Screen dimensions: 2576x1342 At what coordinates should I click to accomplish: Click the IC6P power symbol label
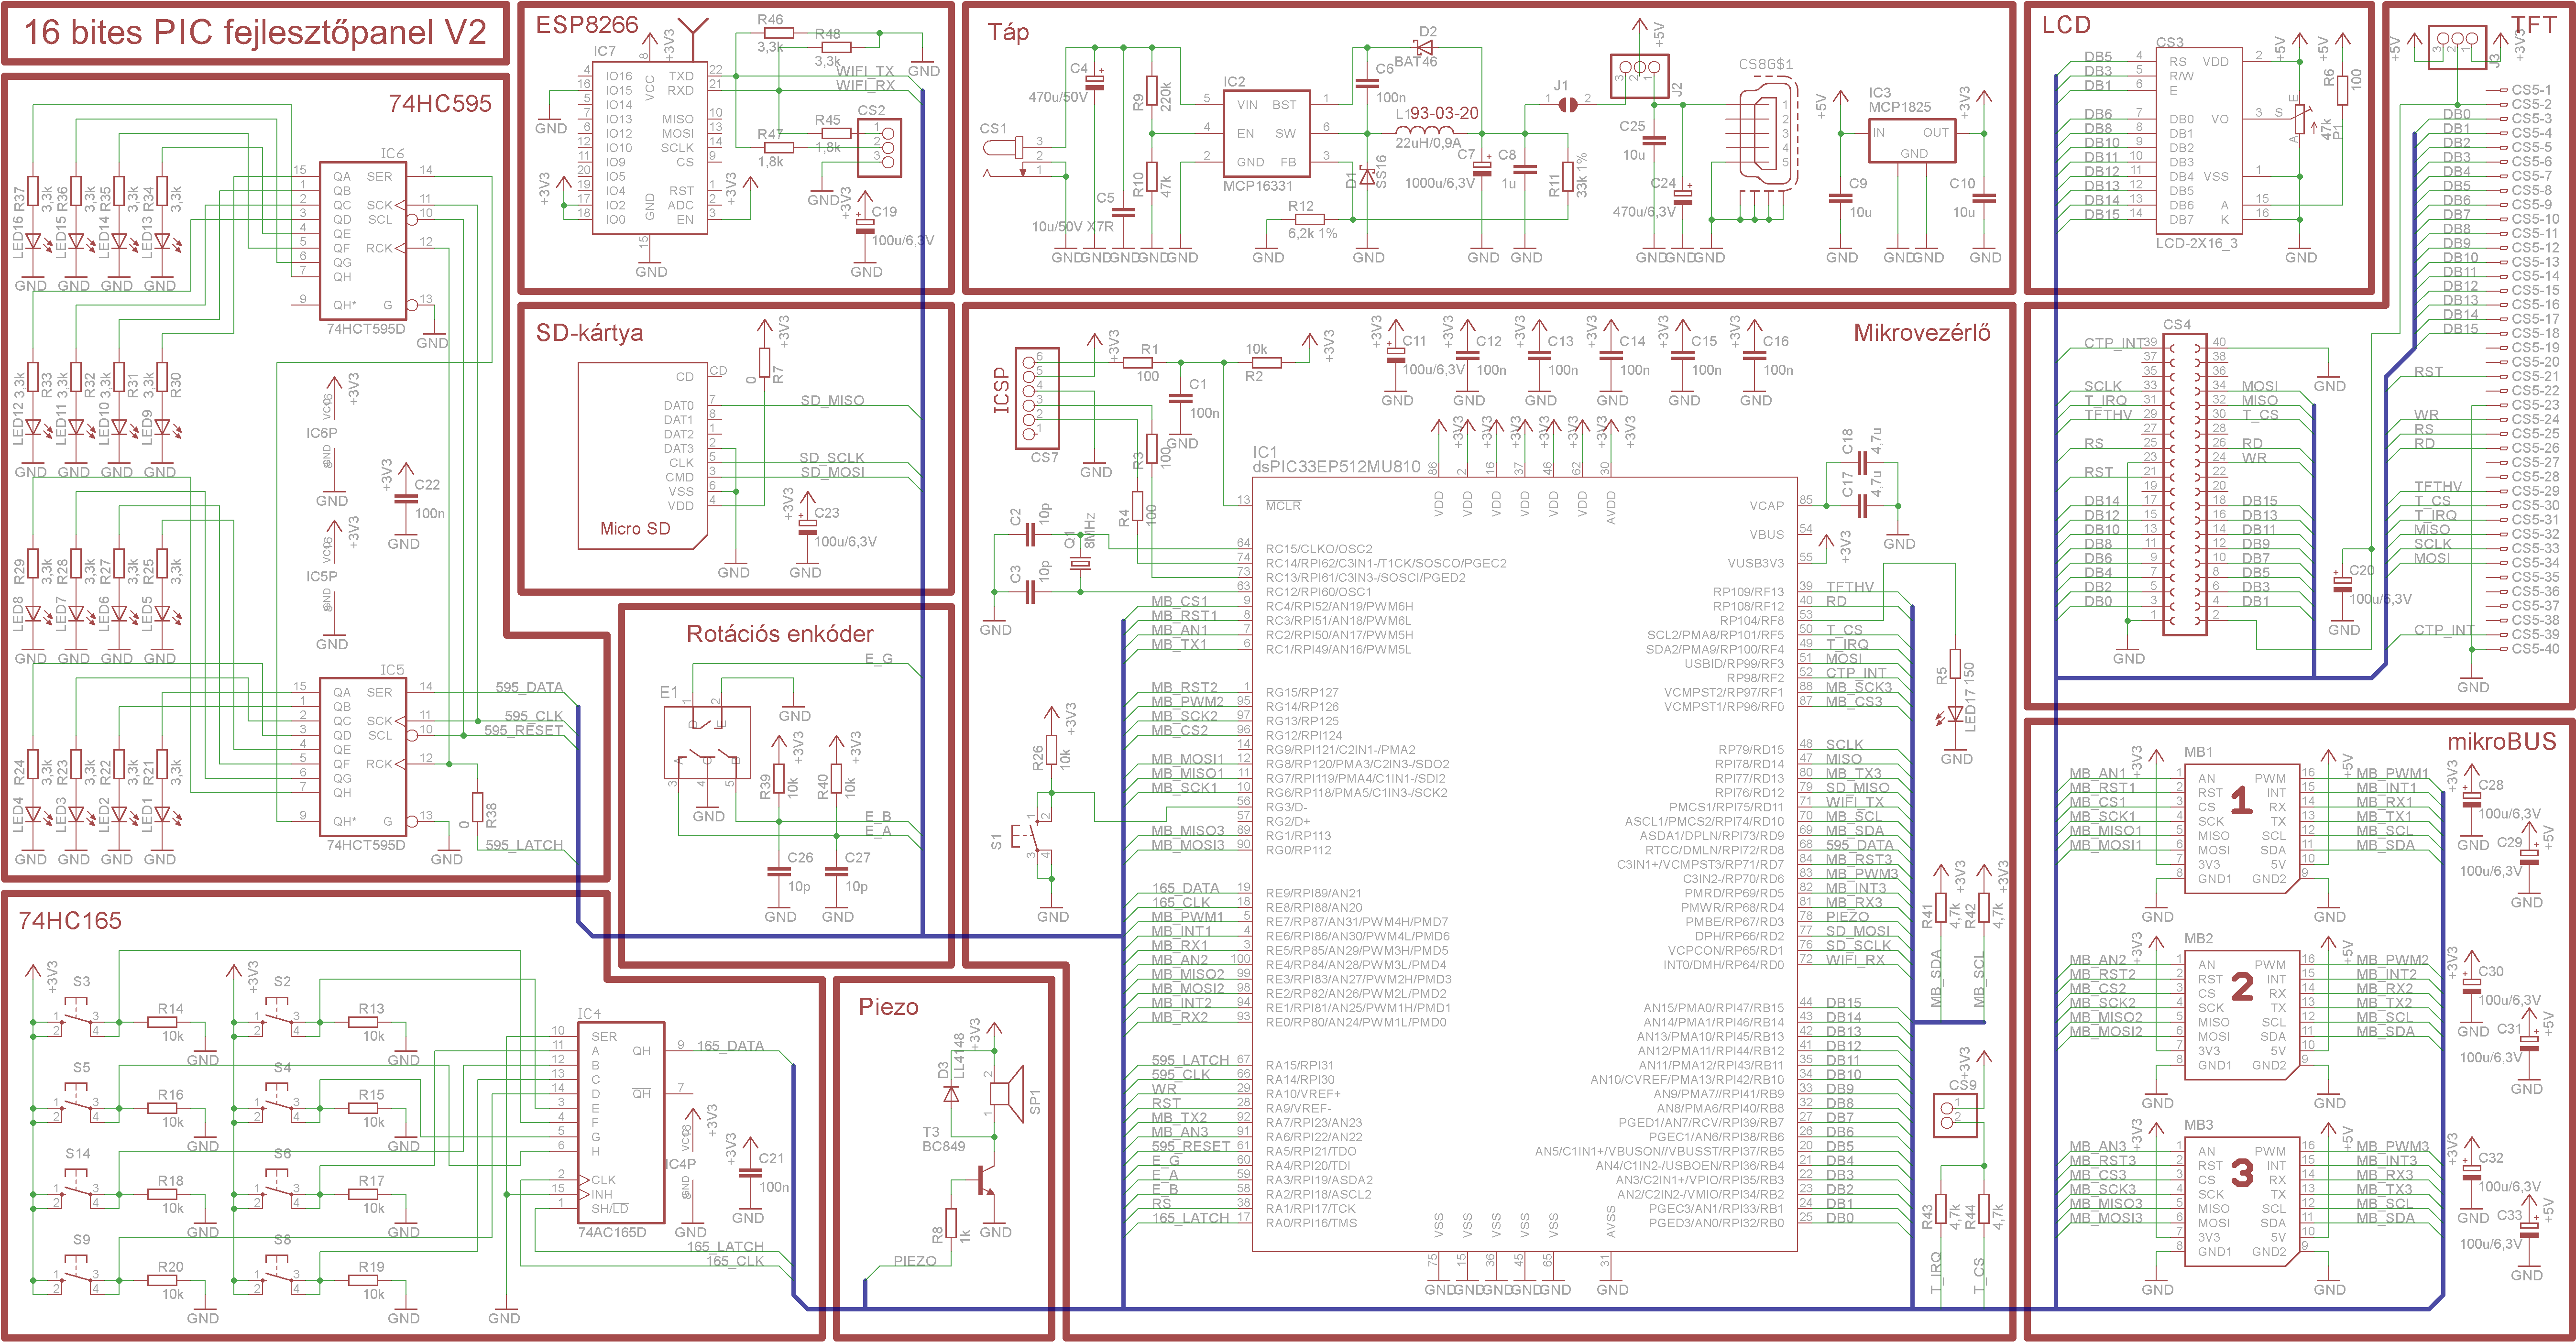[322, 433]
